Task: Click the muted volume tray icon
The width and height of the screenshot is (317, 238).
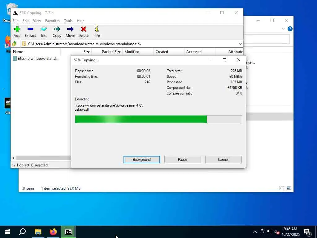Action: 277,232
